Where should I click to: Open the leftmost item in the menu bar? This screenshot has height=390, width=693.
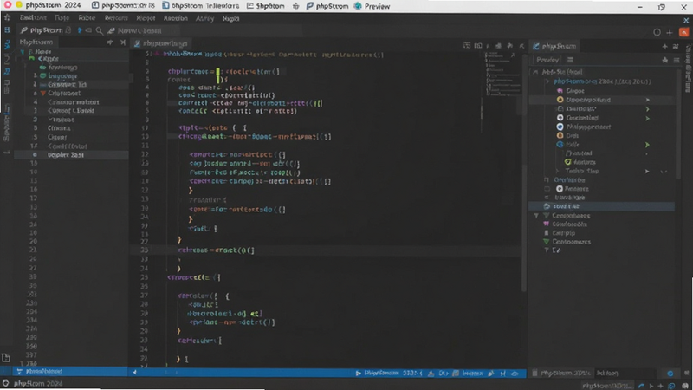pos(33,18)
